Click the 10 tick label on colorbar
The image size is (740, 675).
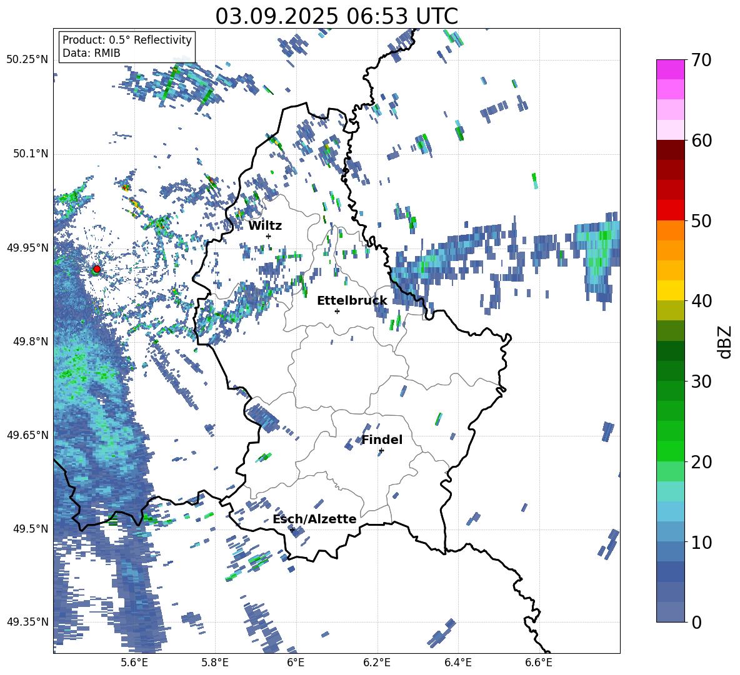point(701,542)
